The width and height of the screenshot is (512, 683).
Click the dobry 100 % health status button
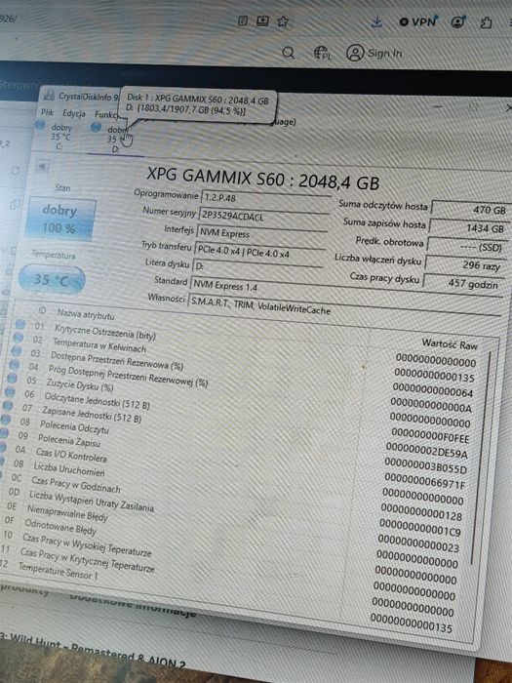click(59, 220)
